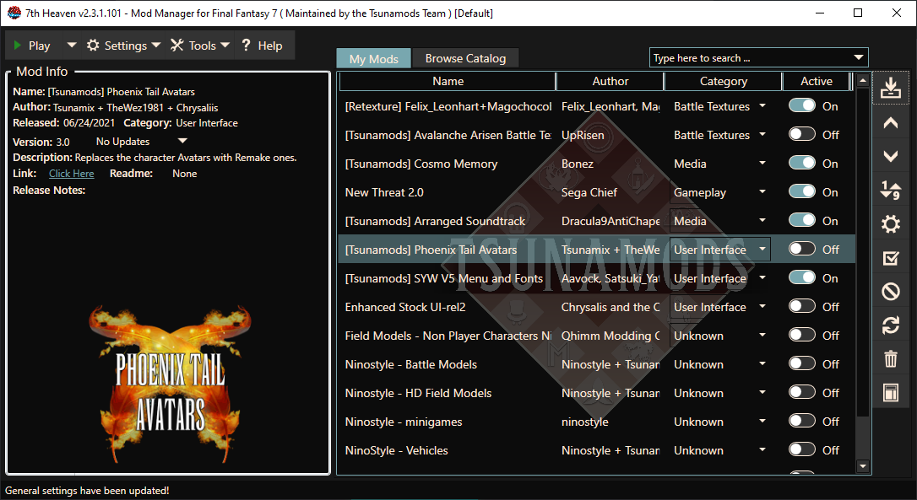The height and width of the screenshot is (500, 917).
Task: Disable SYW V5 Menu and Fonts toggle
Action: tap(802, 277)
